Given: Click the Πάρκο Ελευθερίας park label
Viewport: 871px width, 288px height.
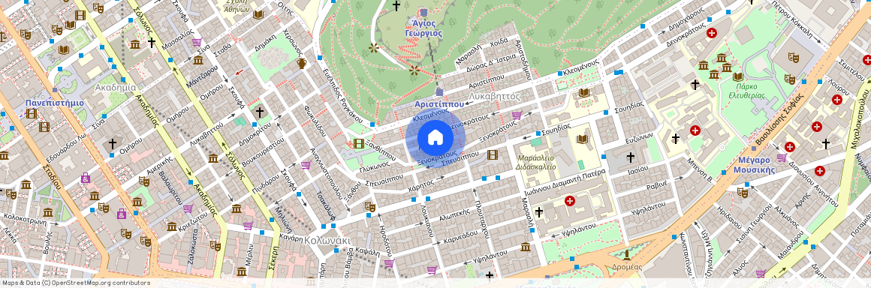Looking at the screenshot, I should (747, 91).
